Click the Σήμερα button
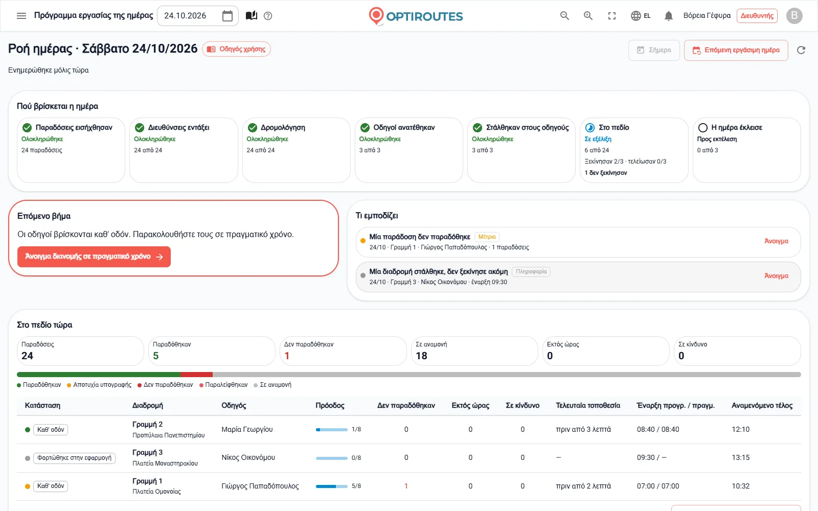This screenshot has height=511, width=818. (654, 50)
